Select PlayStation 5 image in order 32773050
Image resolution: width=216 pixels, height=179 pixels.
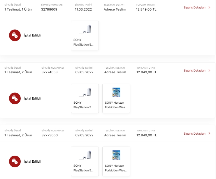pos(85,155)
